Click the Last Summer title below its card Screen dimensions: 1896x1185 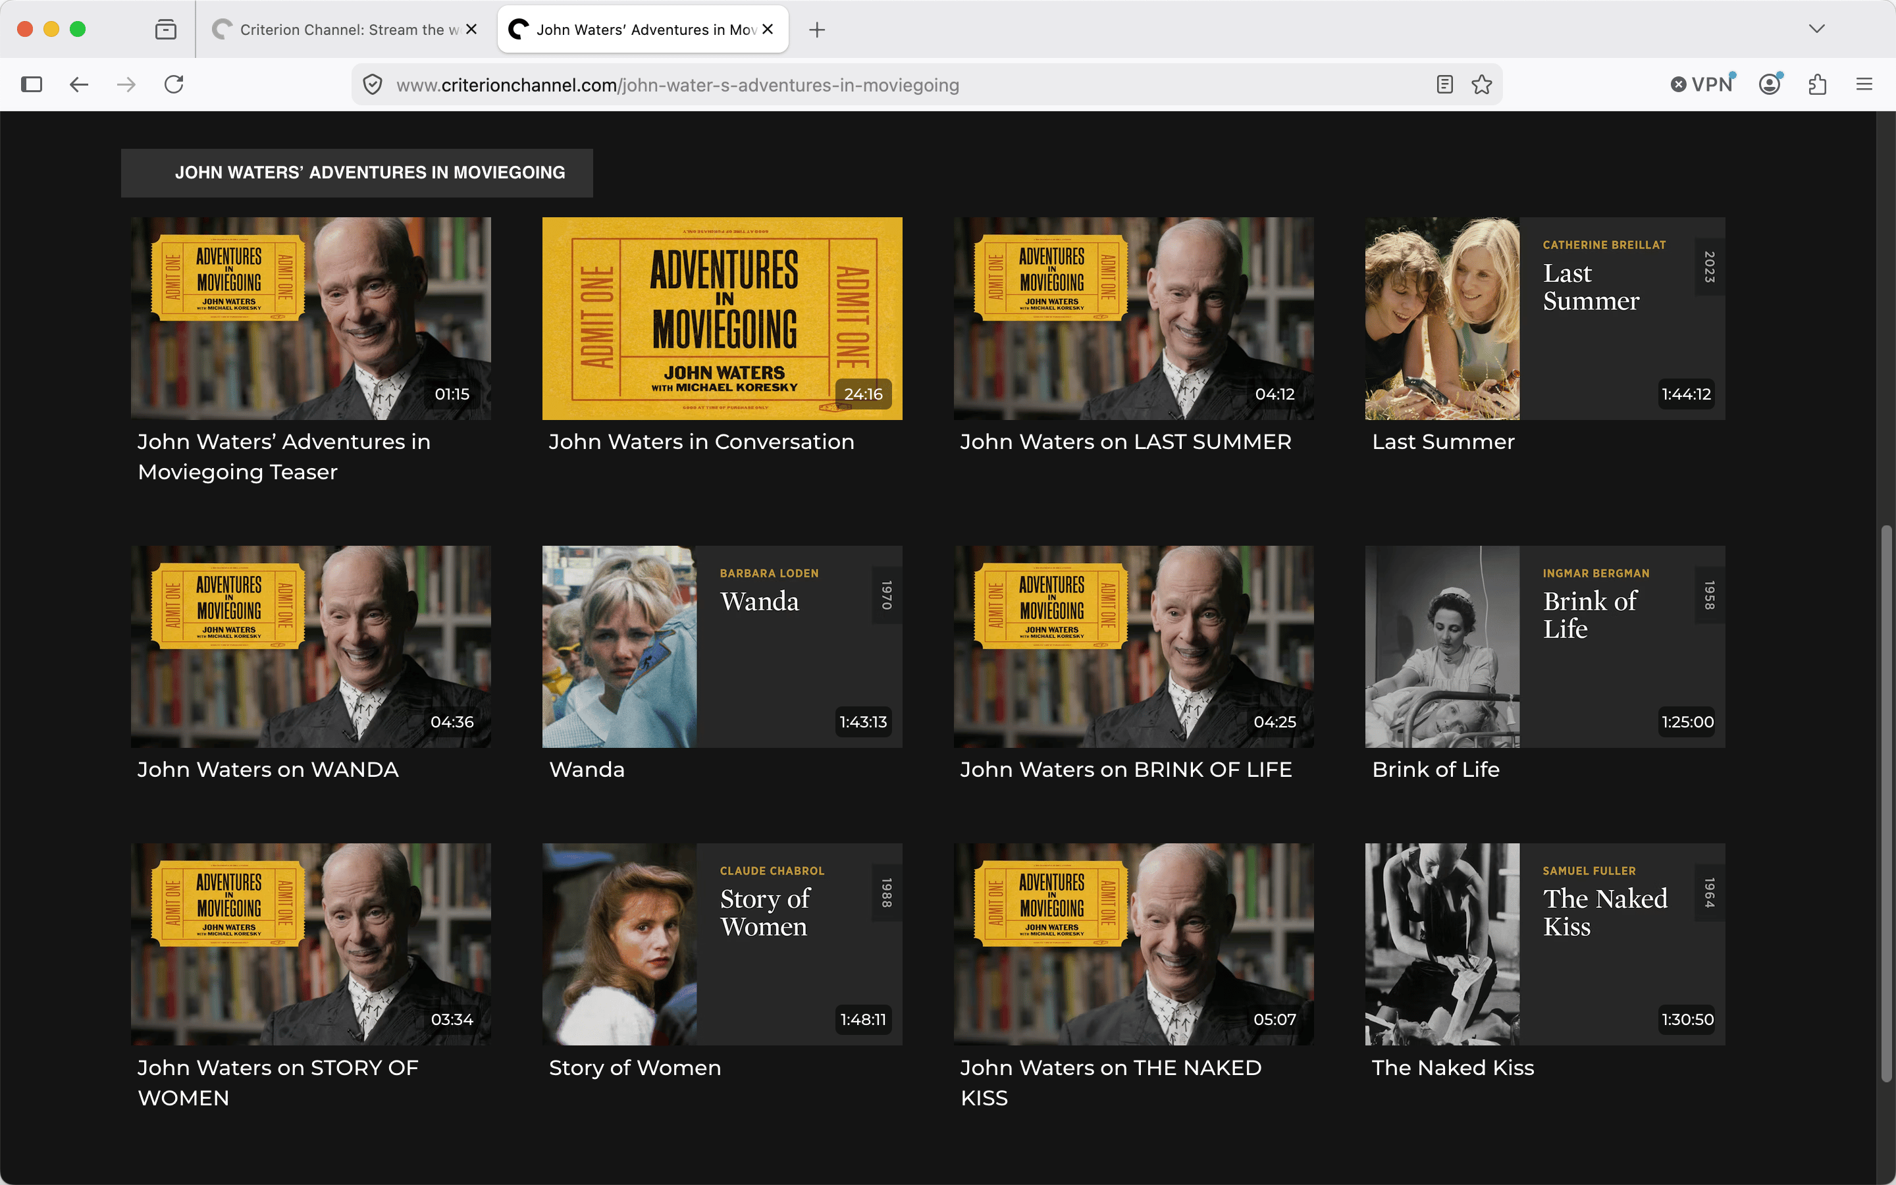coord(1443,442)
